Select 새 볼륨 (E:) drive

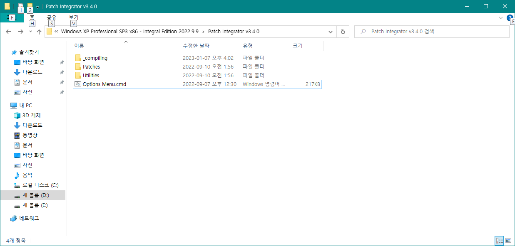click(x=35, y=205)
